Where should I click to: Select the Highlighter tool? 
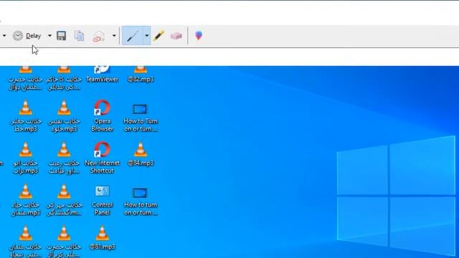click(158, 36)
